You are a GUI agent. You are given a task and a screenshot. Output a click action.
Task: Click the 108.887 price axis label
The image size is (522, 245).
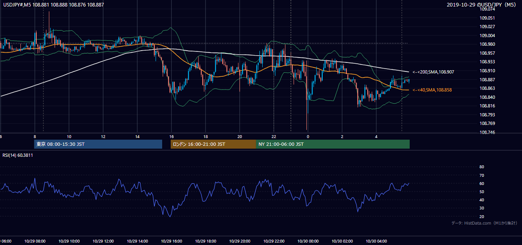point(487,80)
